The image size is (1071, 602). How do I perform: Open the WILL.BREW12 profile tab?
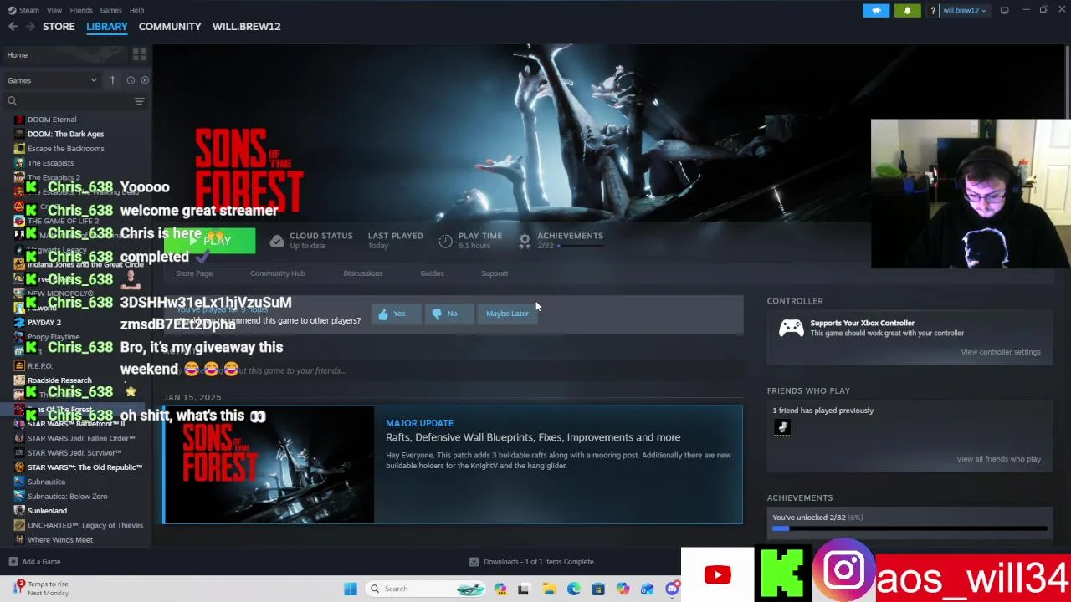(246, 27)
